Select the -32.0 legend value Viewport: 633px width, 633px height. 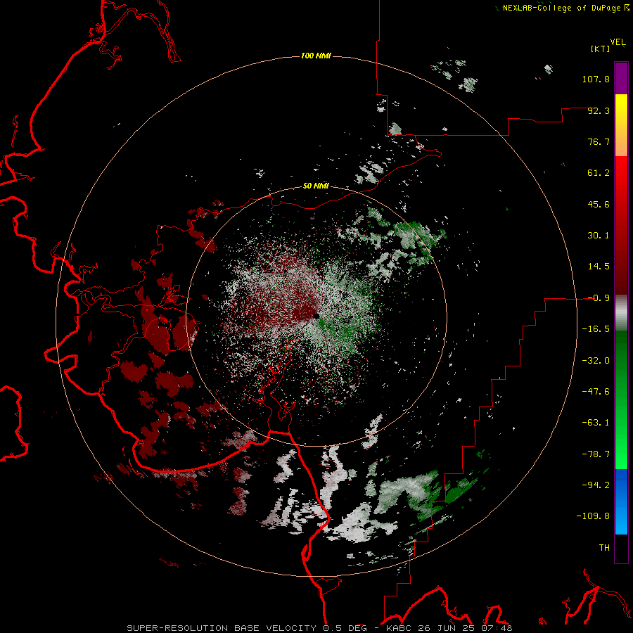tap(596, 361)
